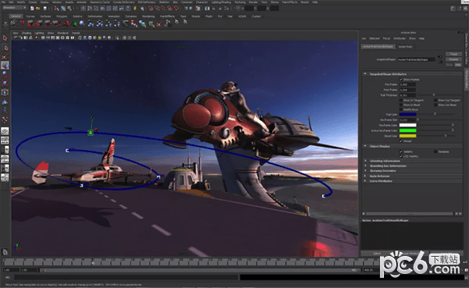Viewport: 469px width, 288px height.
Task: Click the first magnet snap icon
Action: coord(150,9)
